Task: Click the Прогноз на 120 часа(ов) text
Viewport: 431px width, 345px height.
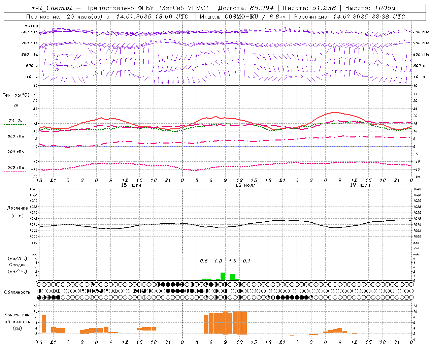Action: click(65, 17)
